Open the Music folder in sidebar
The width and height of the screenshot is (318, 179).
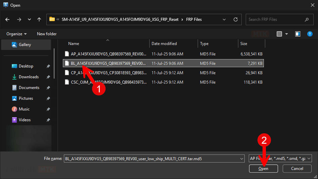24,109
